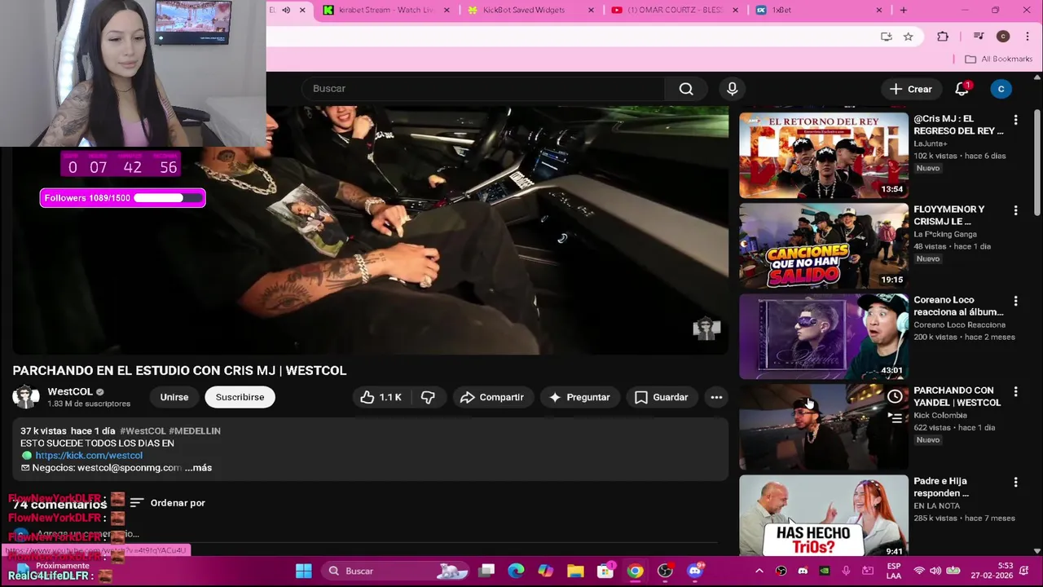The height and width of the screenshot is (587, 1043).
Task: Open the taskbar volume control icon
Action: (935, 571)
